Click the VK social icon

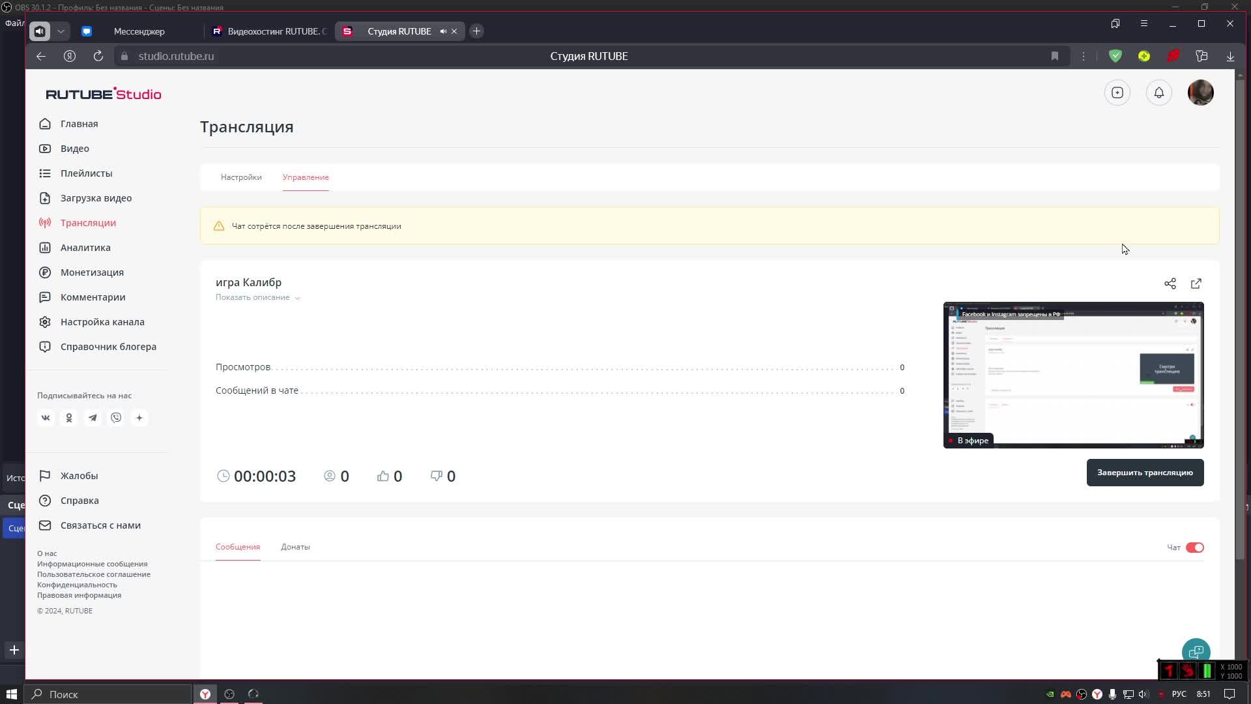[x=46, y=418]
